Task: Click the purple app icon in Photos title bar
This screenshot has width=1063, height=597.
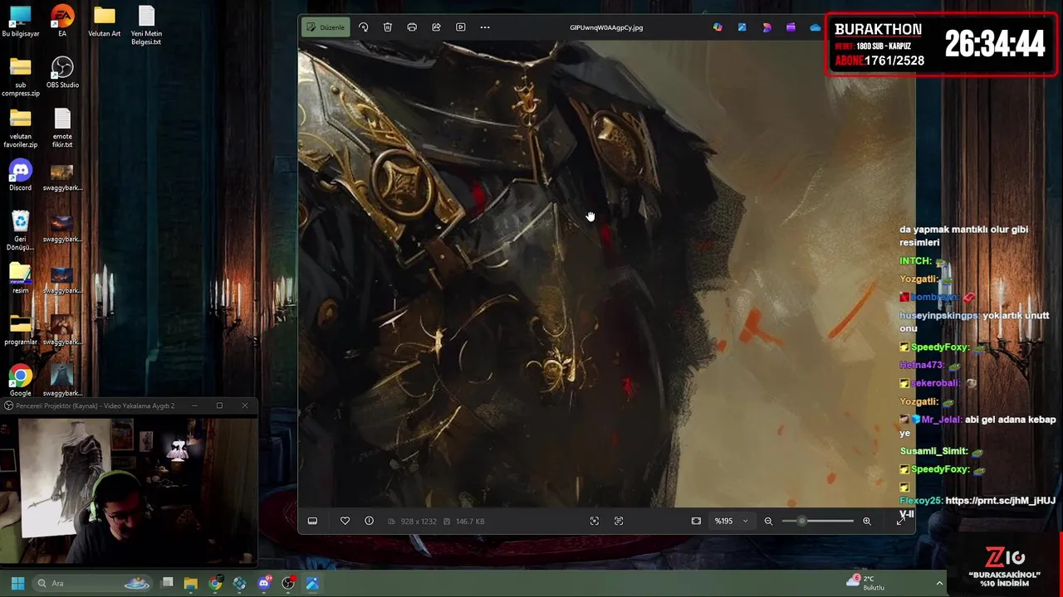Action: pyautogui.click(x=791, y=27)
